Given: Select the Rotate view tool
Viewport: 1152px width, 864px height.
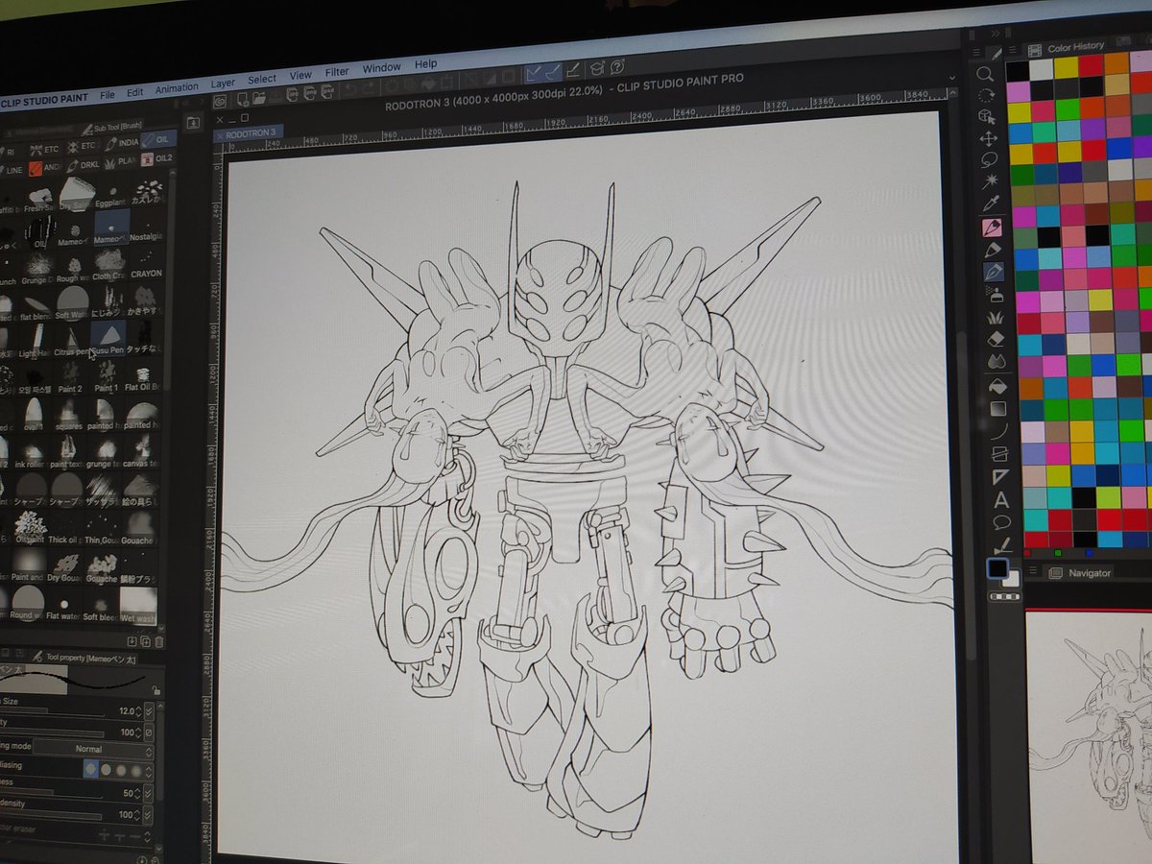Looking at the screenshot, I should click(986, 94).
